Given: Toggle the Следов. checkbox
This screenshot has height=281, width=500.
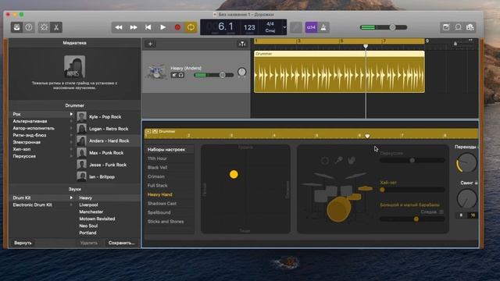Looking at the screenshot, I should (x=441, y=212).
